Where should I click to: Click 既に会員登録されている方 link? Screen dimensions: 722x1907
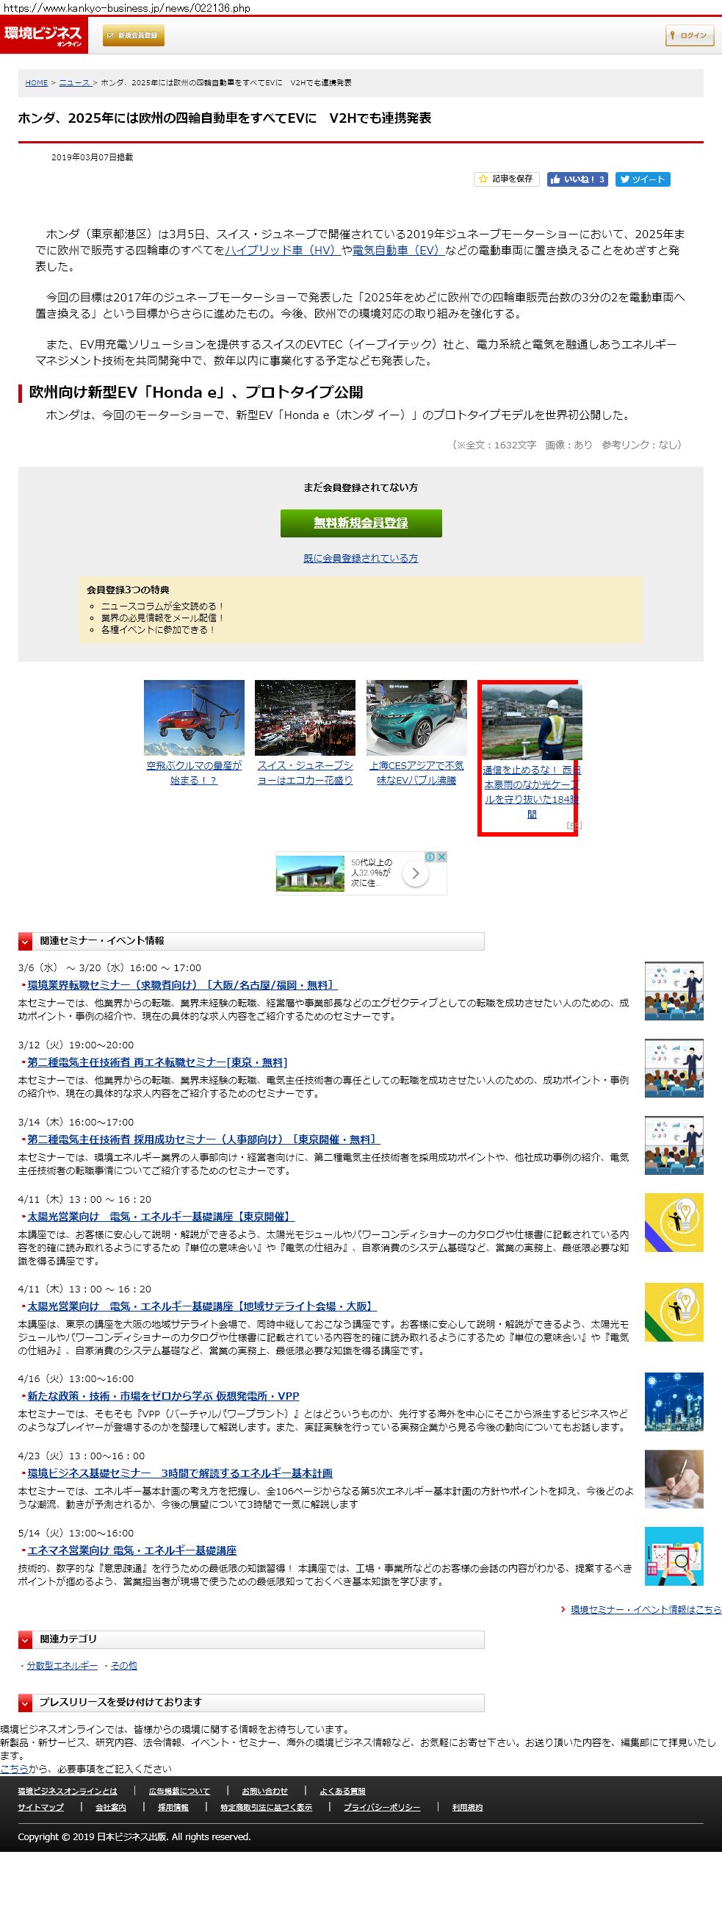click(x=361, y=558)
